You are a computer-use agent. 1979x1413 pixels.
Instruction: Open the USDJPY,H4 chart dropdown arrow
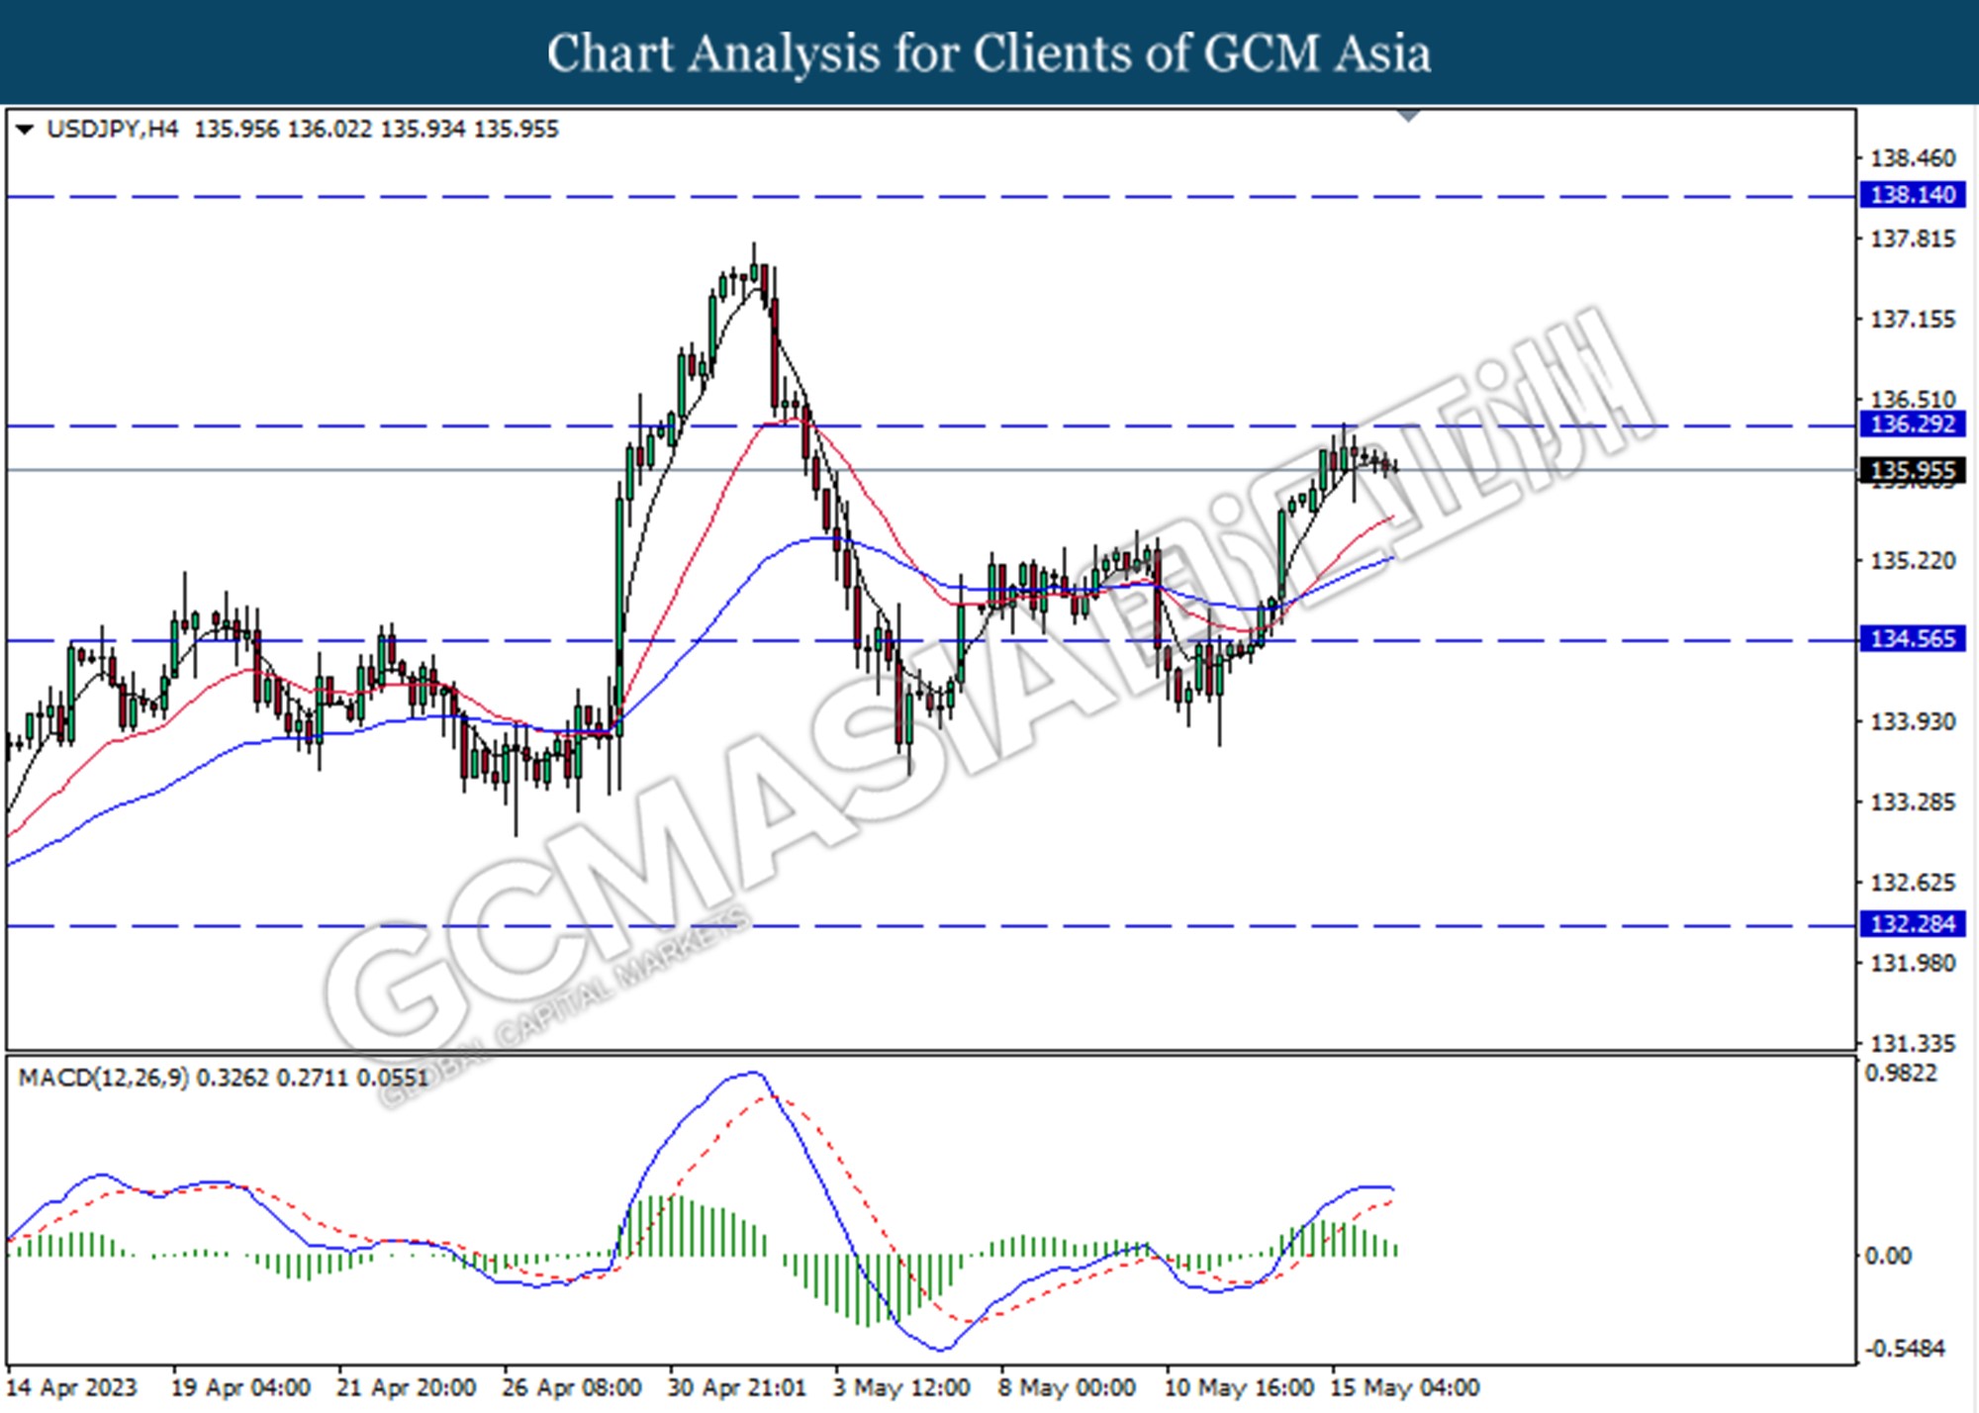pyautogui.click(x=25, y=130)
